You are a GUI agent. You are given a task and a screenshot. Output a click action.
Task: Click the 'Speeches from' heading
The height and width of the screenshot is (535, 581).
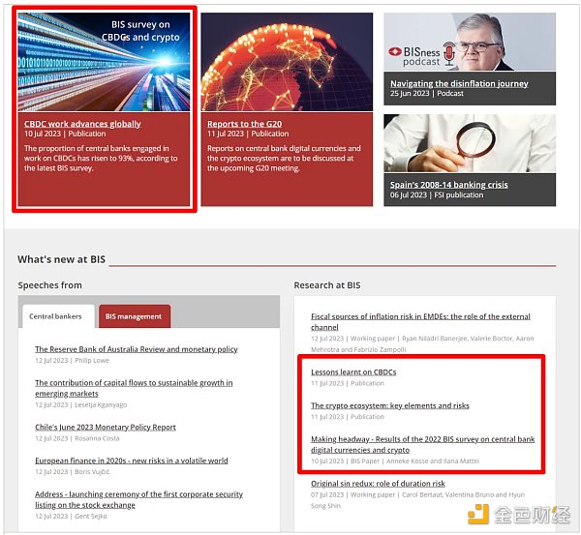point(50,285)
